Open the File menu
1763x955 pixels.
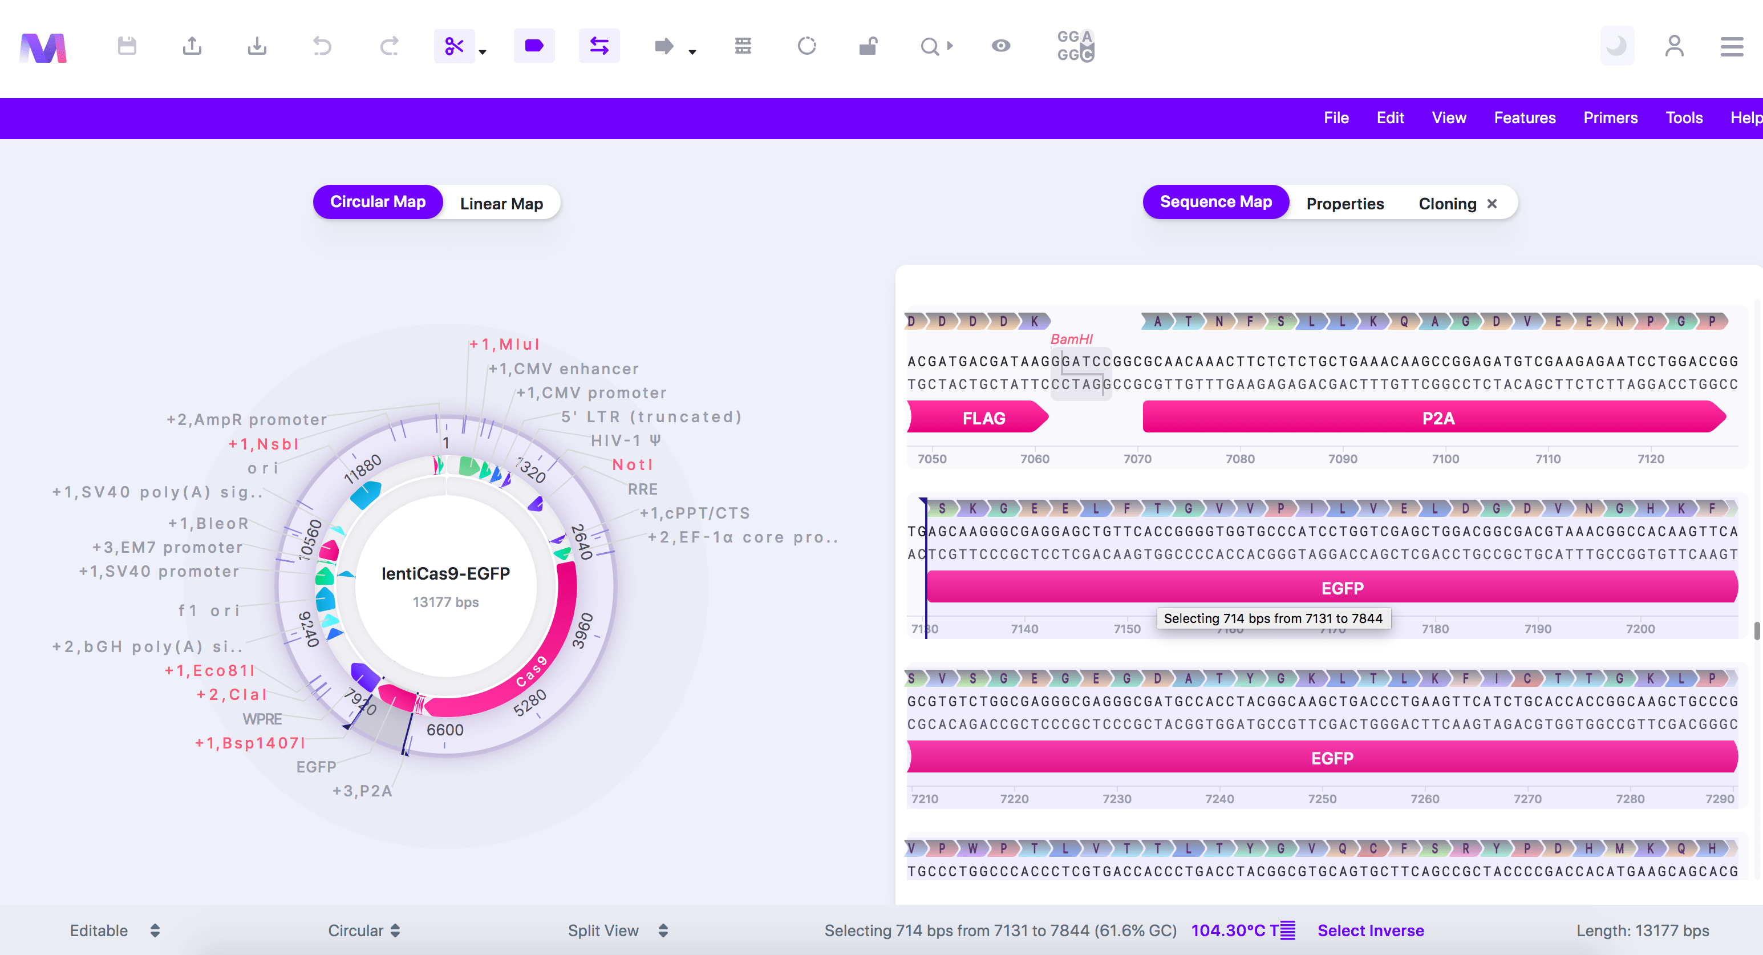pos(1336,118)
